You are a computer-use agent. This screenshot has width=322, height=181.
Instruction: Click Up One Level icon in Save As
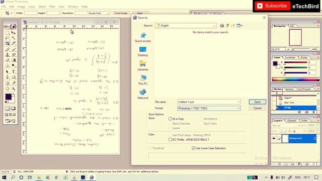(227, 26)
